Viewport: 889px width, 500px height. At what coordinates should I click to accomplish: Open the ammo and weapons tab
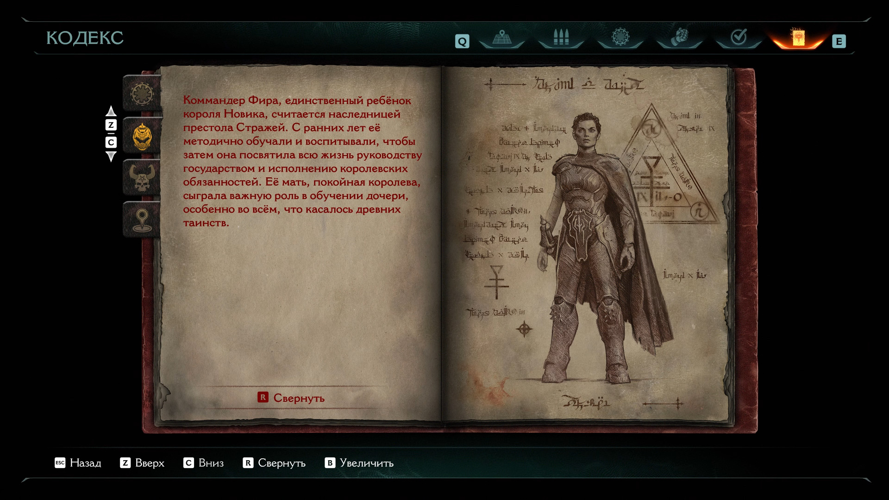561,37
